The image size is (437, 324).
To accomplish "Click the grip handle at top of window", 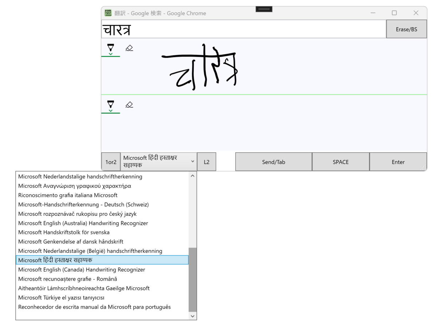I will 264,9.
